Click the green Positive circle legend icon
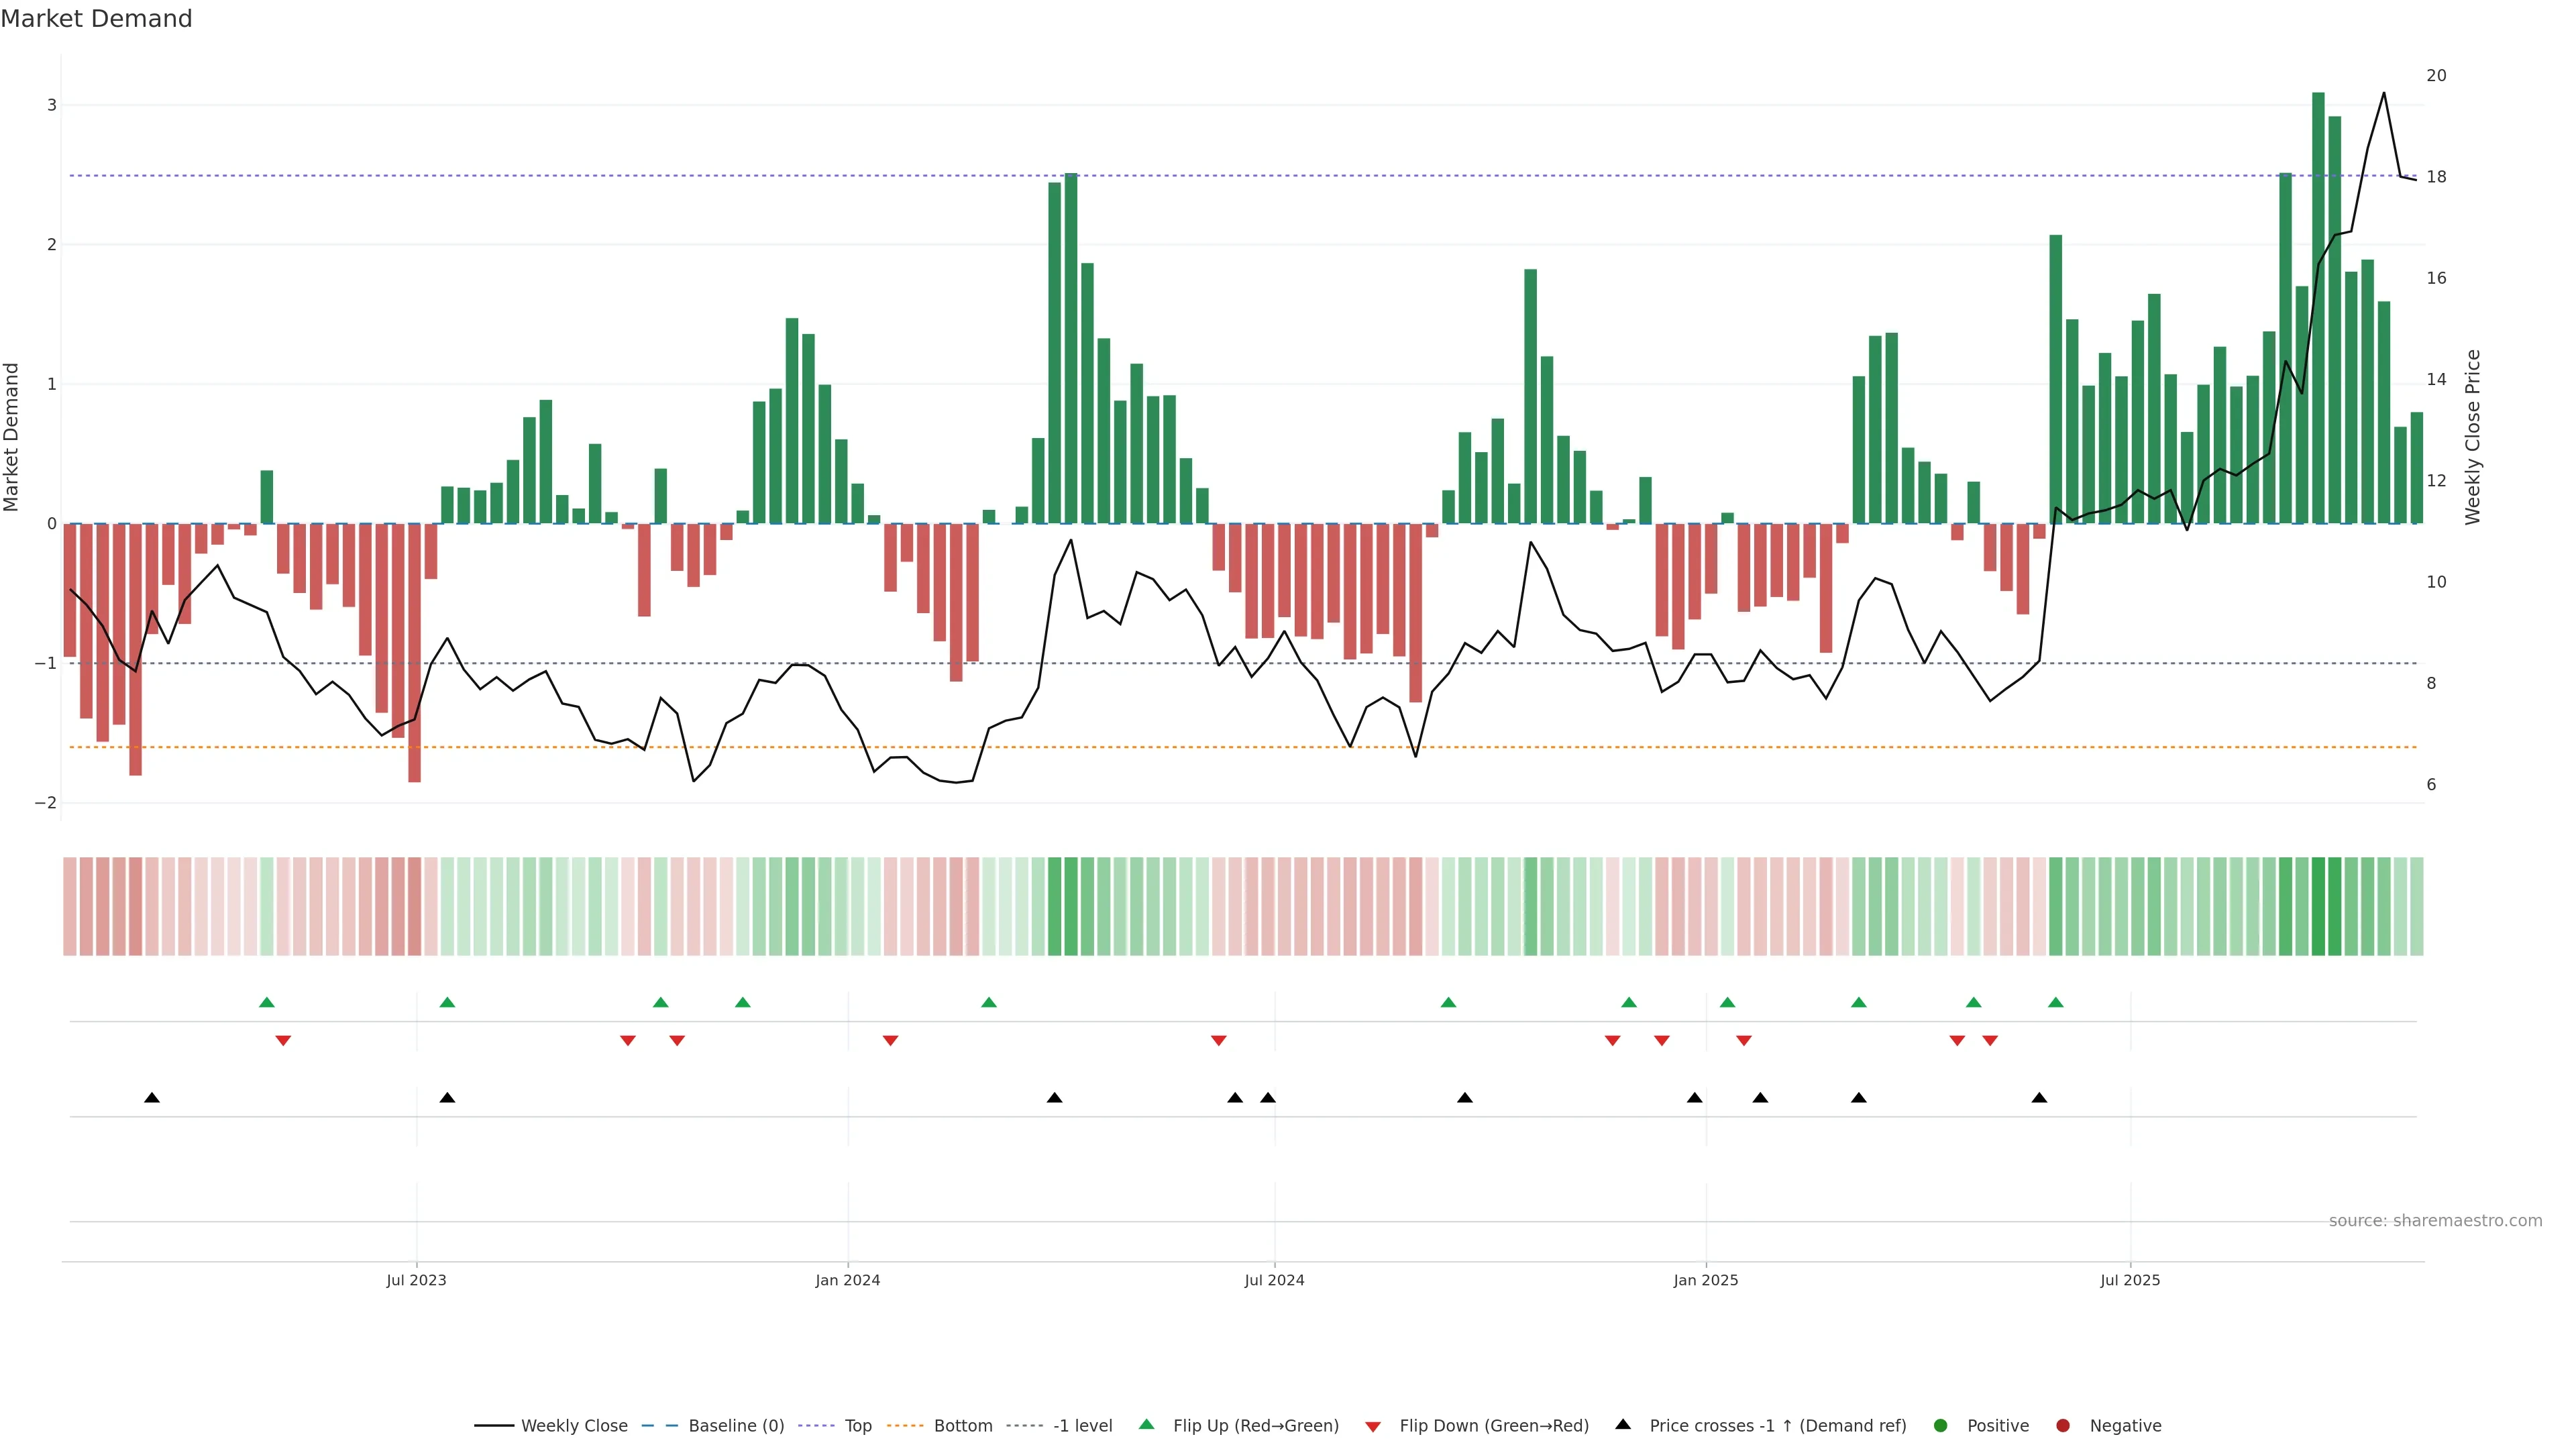Viewport: 2576px width, 1449px height. click(1940, 1425)
